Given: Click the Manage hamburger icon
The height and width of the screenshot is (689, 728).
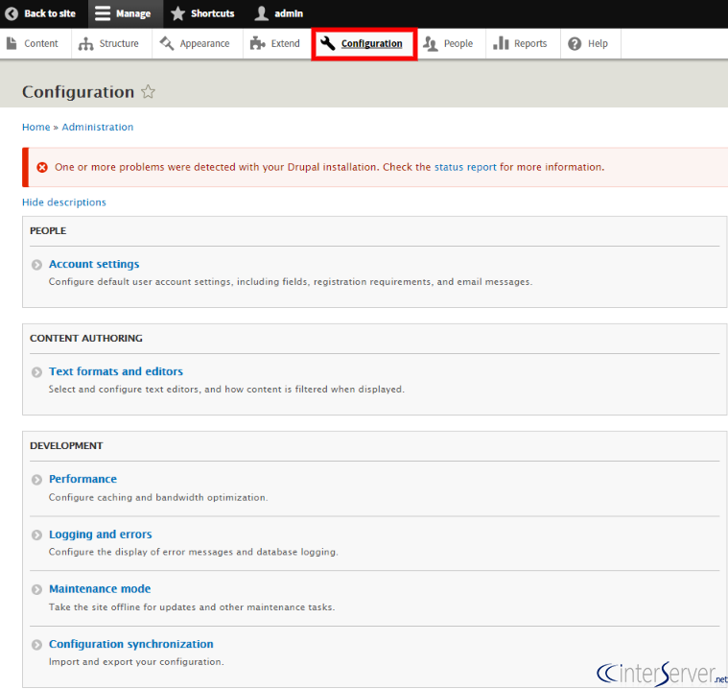Looking at the screenshot, I should [102, 13].
